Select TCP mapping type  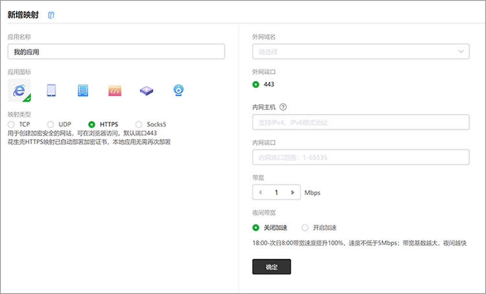11,124
